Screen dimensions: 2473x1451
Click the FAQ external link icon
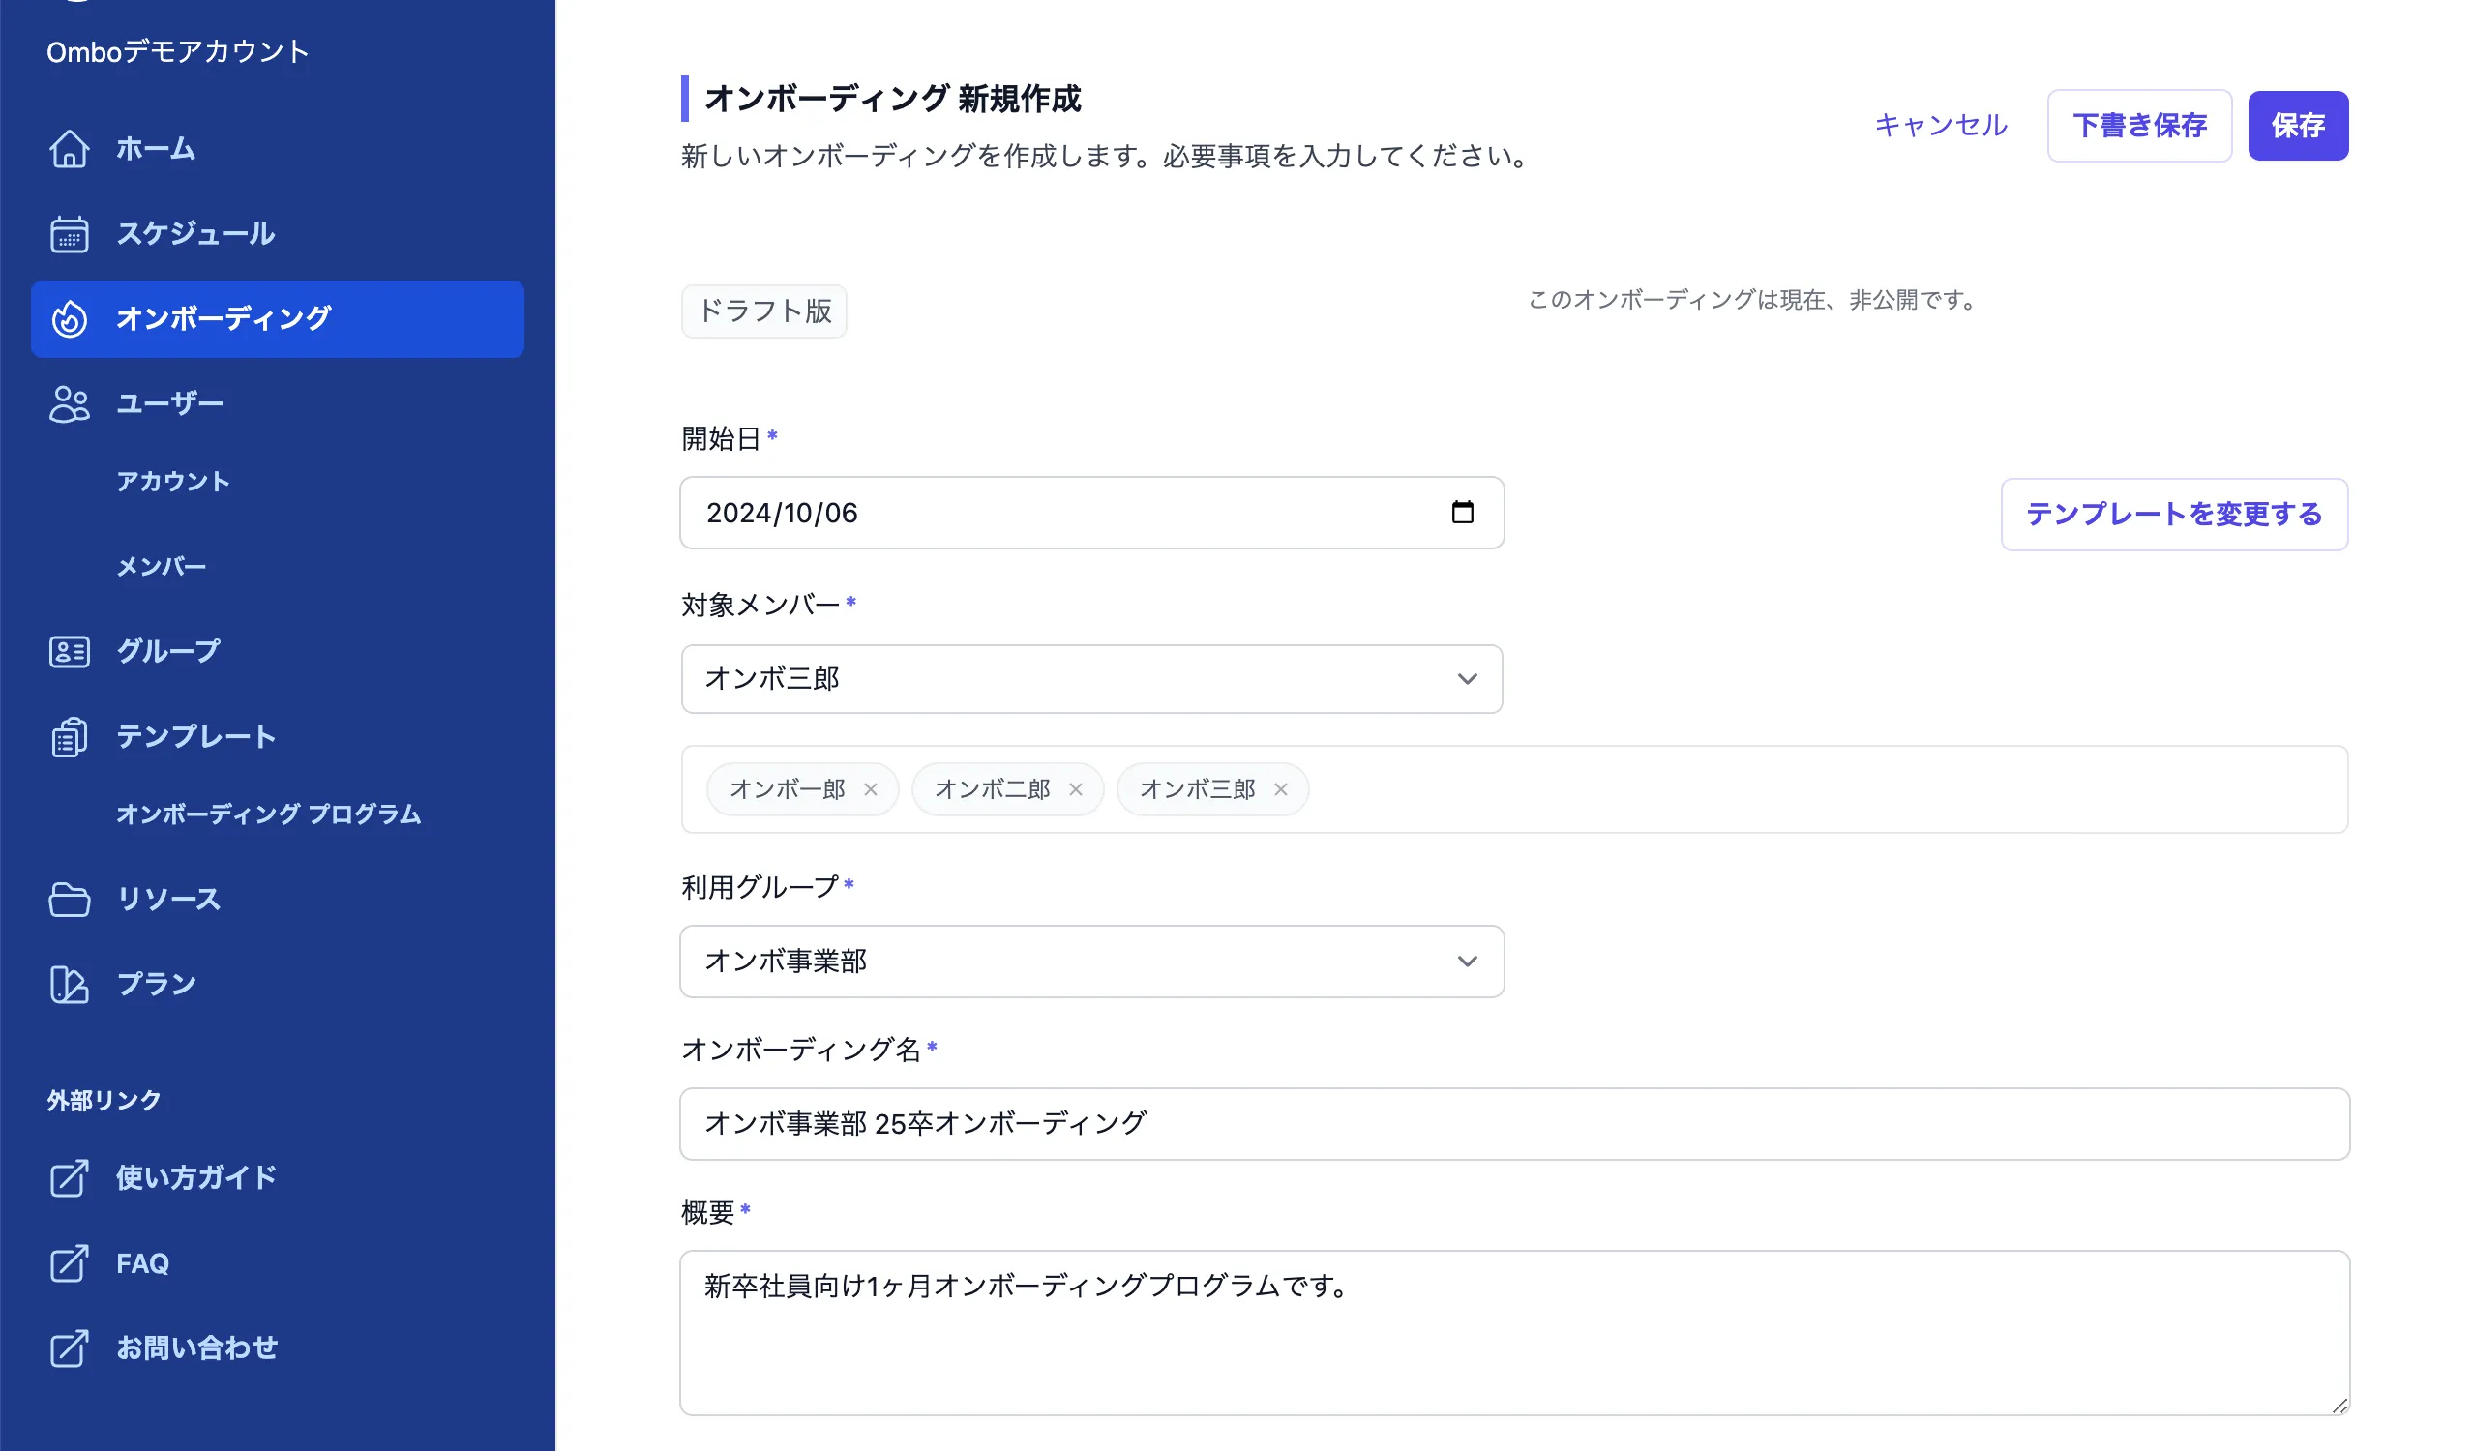pos(69,1263)
